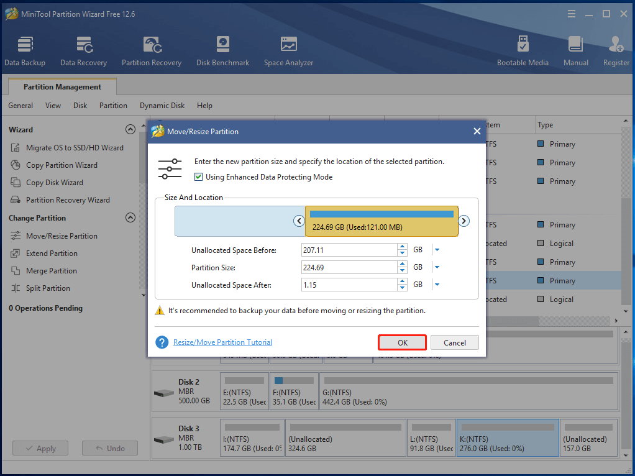This screenshot has height=476, width=635.
Task: Click the Split Partition icon
Action: coord(16,288)
